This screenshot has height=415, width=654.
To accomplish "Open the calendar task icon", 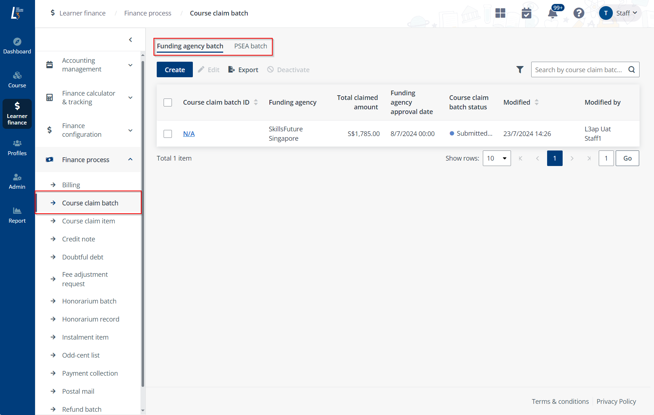I will click(527, 13).
